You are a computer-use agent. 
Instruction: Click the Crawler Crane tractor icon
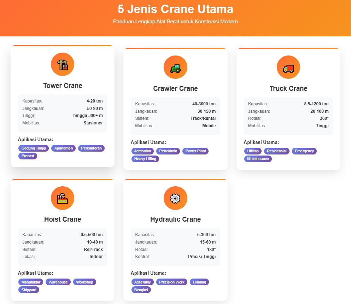(x=175, y=67)
